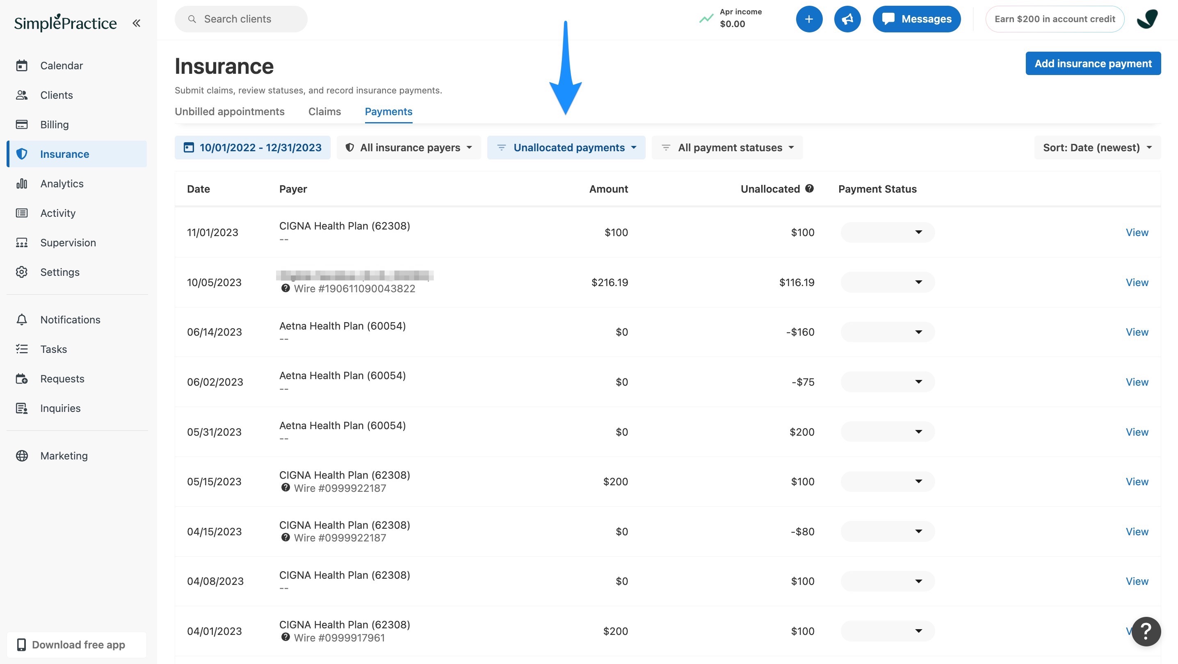Open the Activity log
Screen dimensions: 1178x664
(x=77, y=213)
